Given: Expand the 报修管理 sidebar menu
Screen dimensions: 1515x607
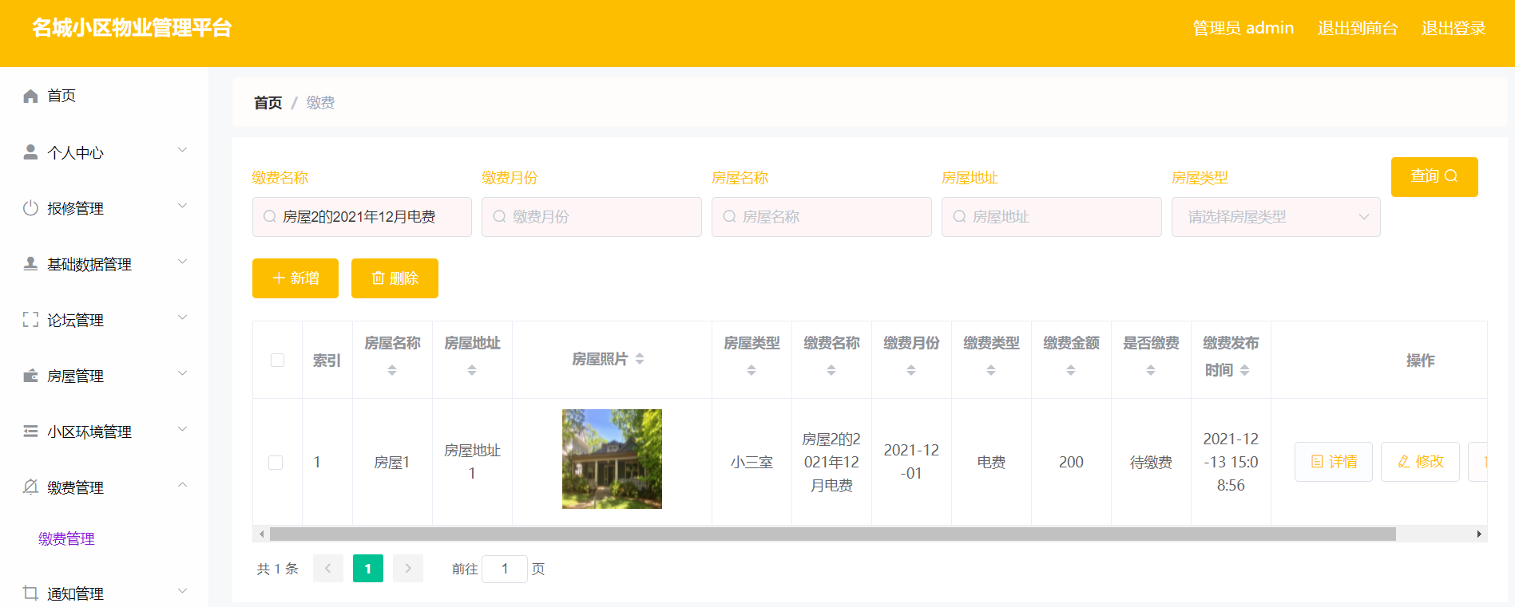Looking at the screenshot, I should 182,206.
